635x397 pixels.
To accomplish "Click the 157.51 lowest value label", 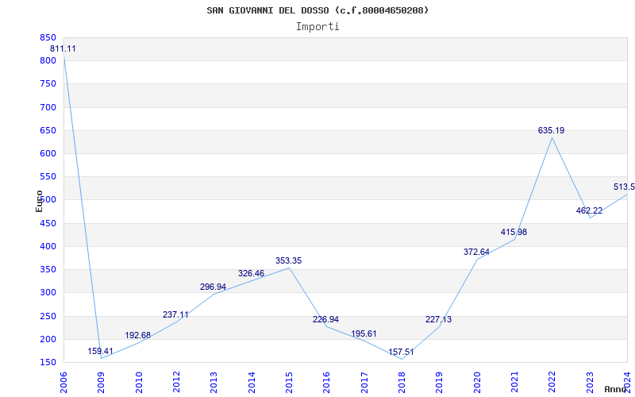I will [x=402, y=352].
